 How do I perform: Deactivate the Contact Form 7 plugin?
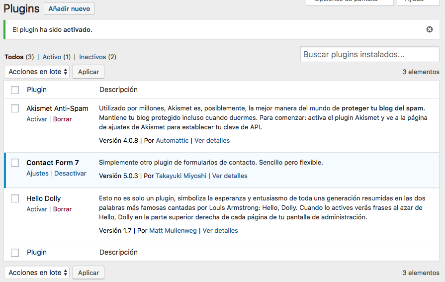[x=70, y=174]
